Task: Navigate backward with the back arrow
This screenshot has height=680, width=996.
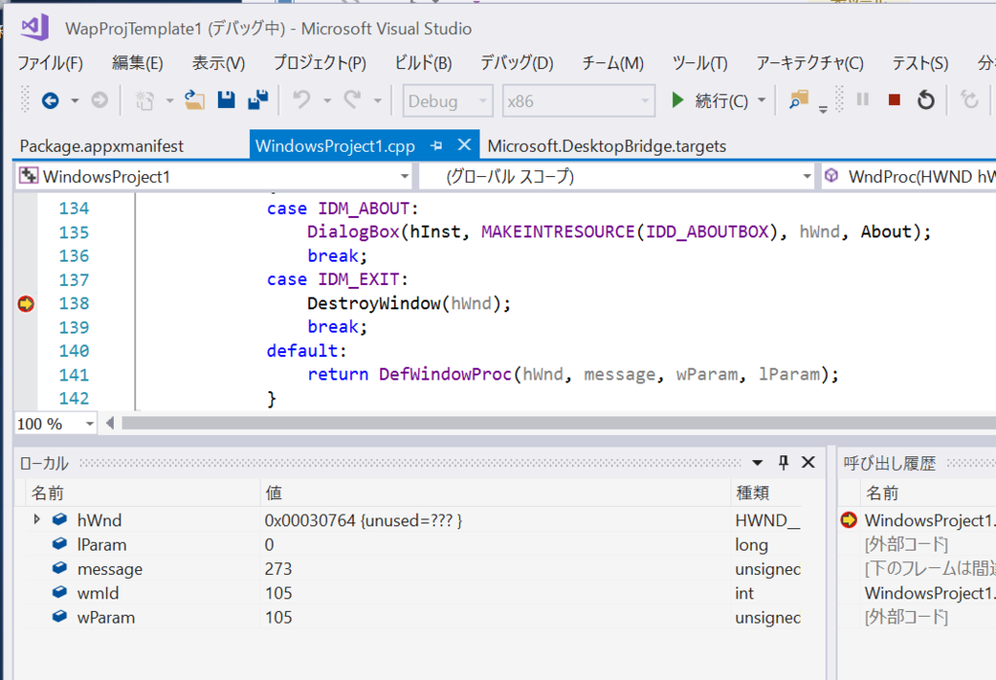Action: point(51,100)
